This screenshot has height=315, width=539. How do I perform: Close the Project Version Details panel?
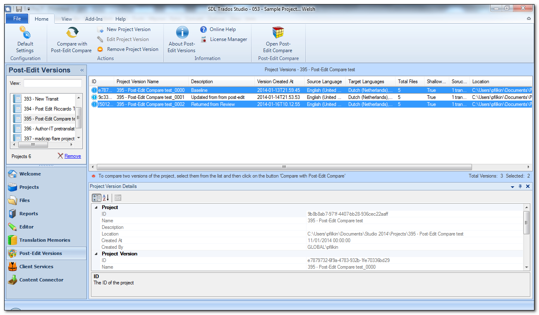[528, 187]
